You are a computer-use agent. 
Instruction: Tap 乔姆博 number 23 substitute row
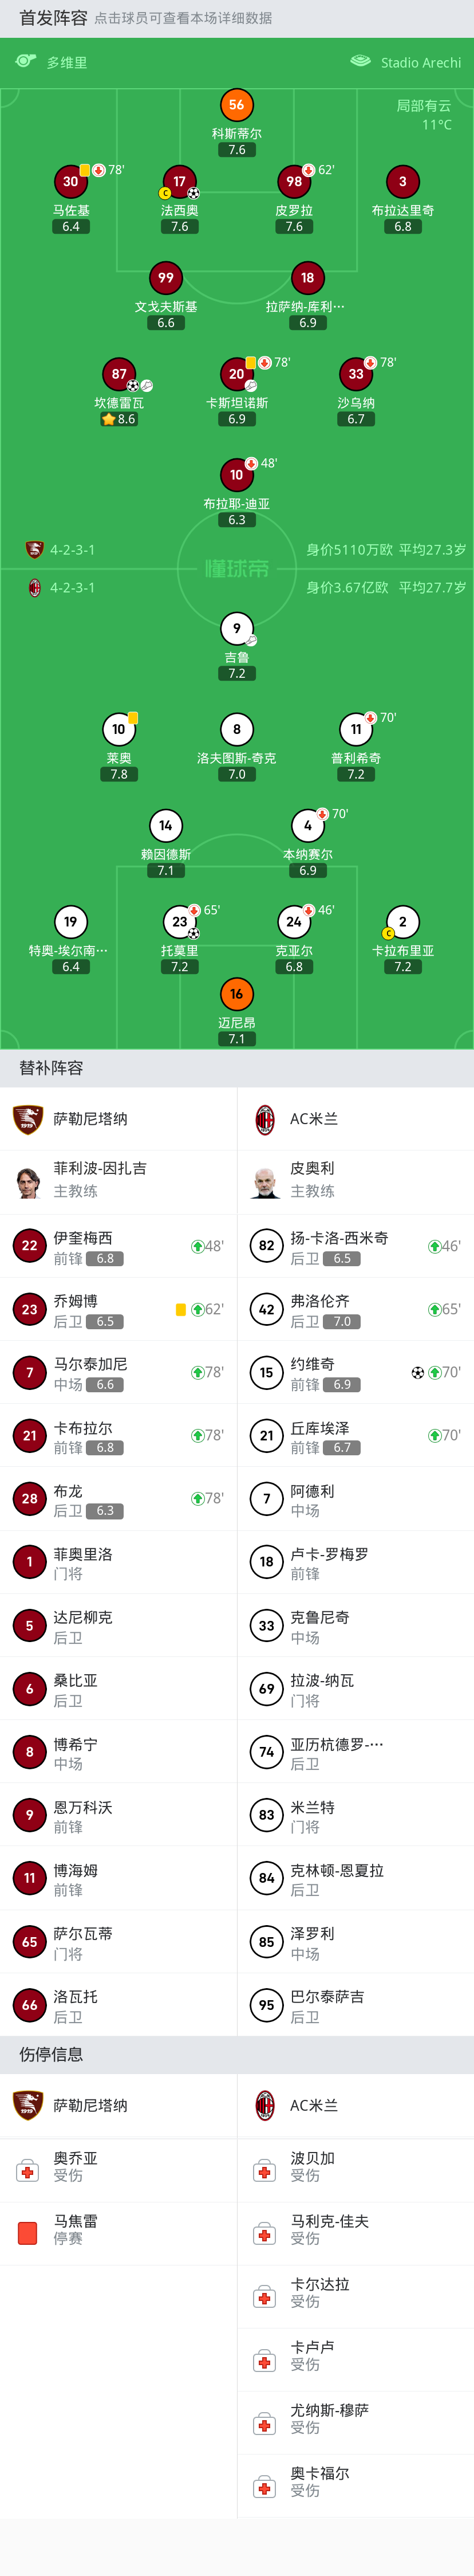point(118,1309)
